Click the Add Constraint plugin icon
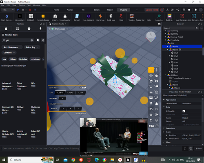Viewport: 204px width, 163px height. (182, 18)
